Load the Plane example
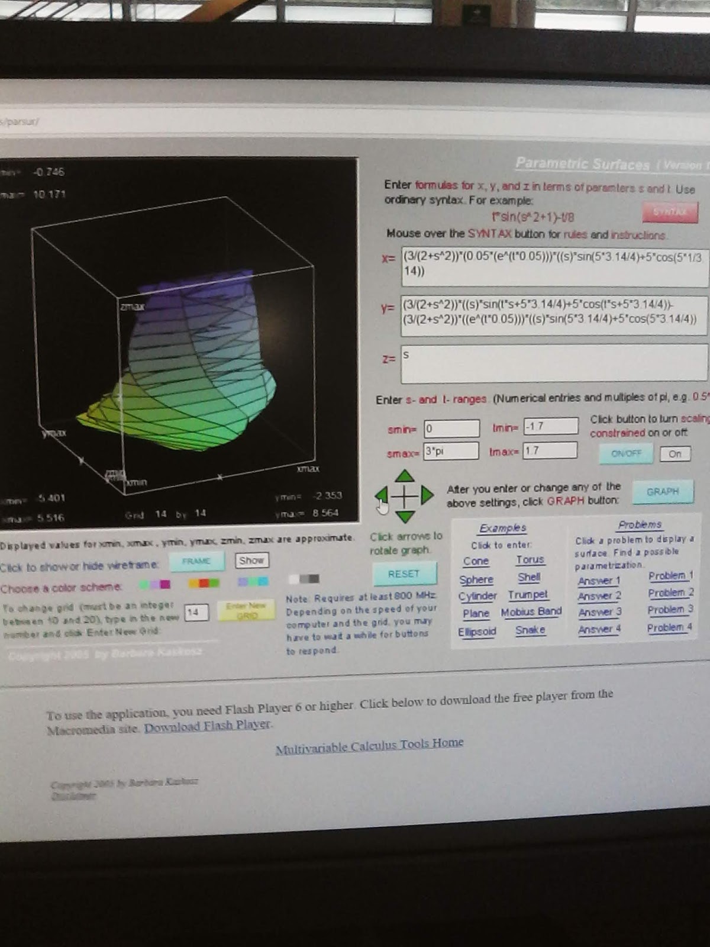The width and height of the screenshot is (710, 947). pyautogui.click(x=476, y=613)
